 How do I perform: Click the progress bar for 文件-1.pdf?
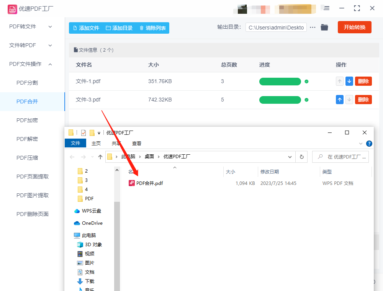[x=280, y=82]
